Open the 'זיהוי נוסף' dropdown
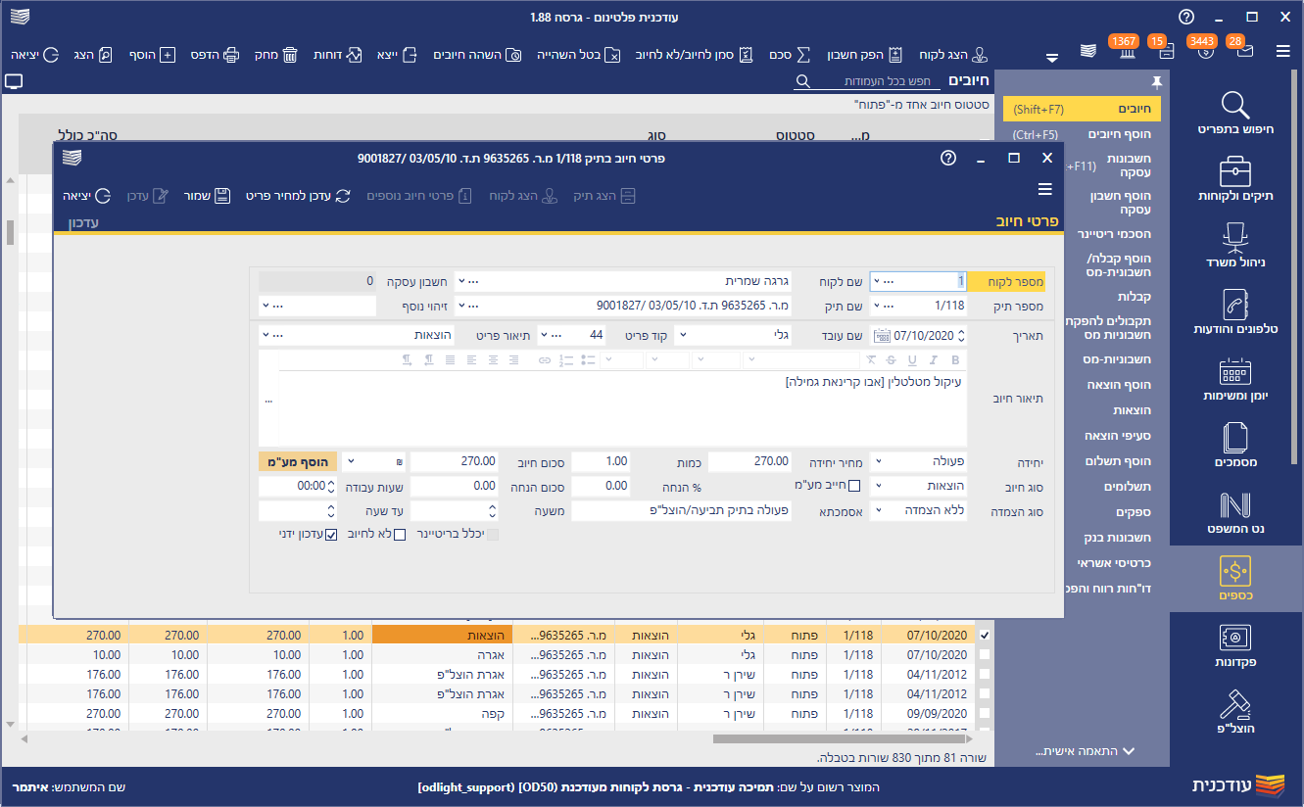The height and width of the screenshot is (807, 1304). [x=266, y=306]
